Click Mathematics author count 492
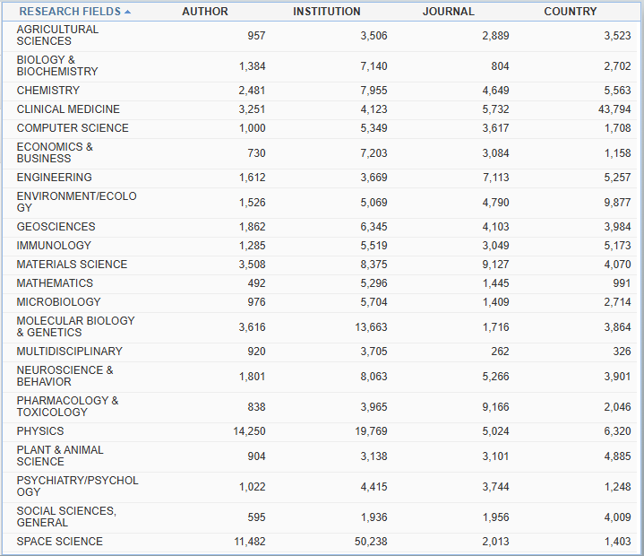 257,283
